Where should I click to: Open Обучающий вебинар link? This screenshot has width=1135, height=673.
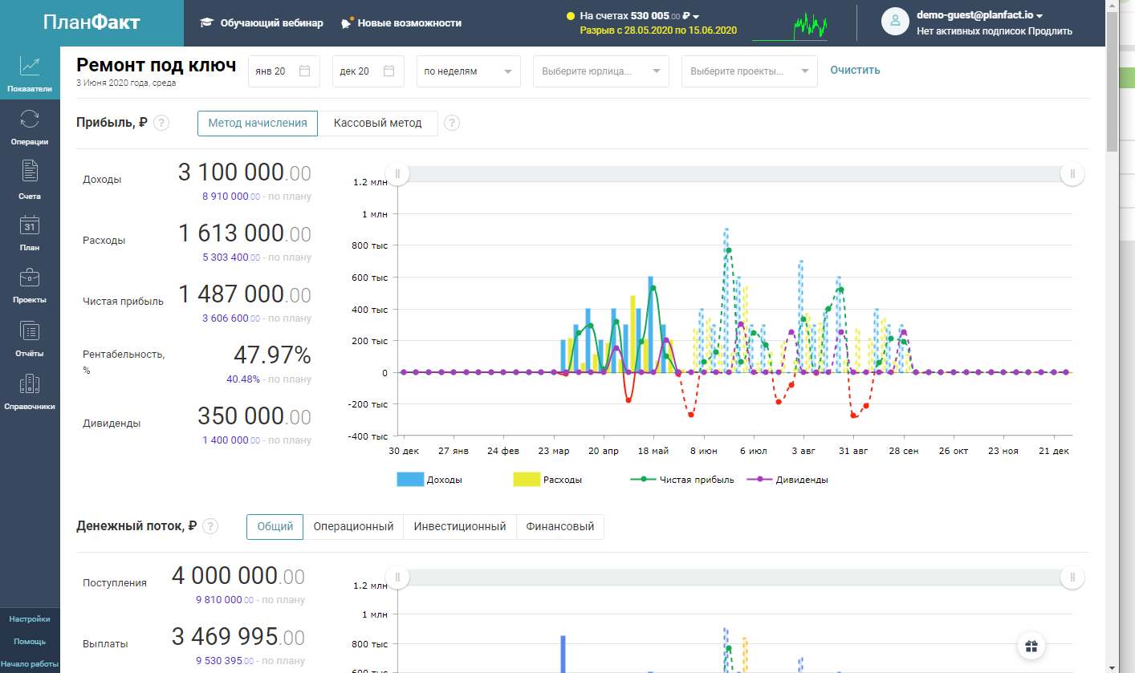pyautogui.click(x=262, y=23)
